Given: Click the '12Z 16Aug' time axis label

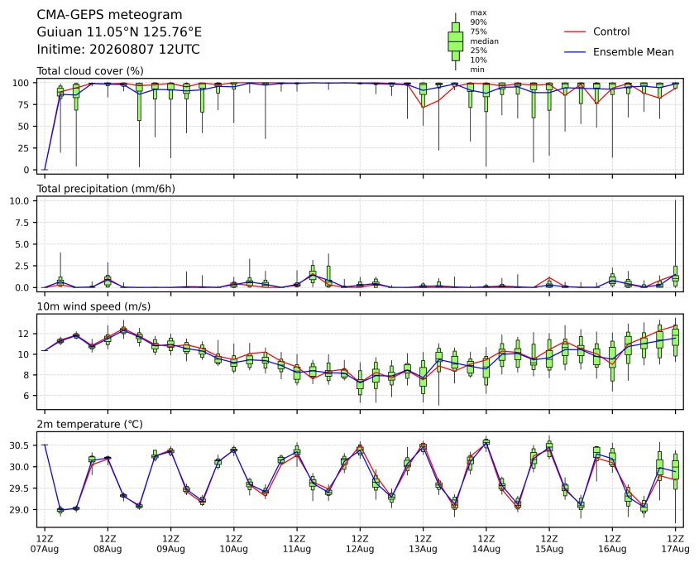Looking at the screenshot, I should [x=612, y=544].
